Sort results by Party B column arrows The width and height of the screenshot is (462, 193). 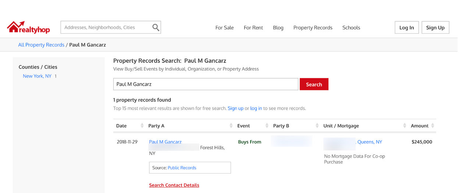(x=317, y=126)
